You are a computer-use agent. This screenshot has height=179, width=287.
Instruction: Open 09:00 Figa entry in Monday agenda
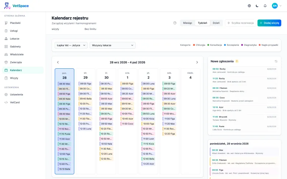[x=244, y=171]
